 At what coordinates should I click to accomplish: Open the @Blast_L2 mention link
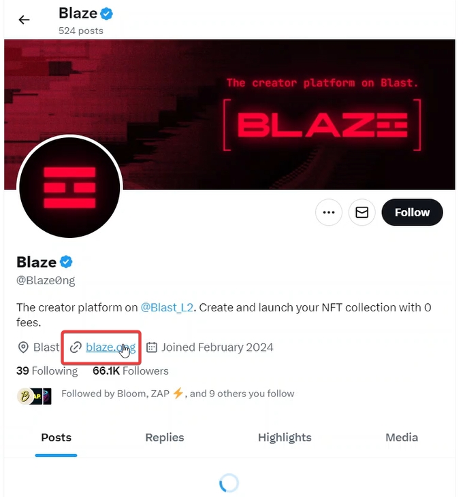[x=167, y=307]
